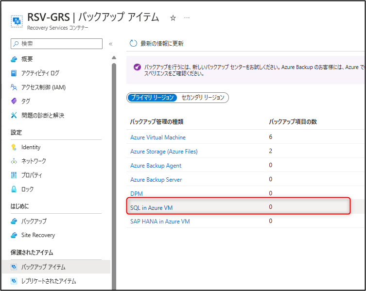Screen dimensions: 366x291
Task: Click 最新の情報に更新 refresh button
Action: point(157,43)
